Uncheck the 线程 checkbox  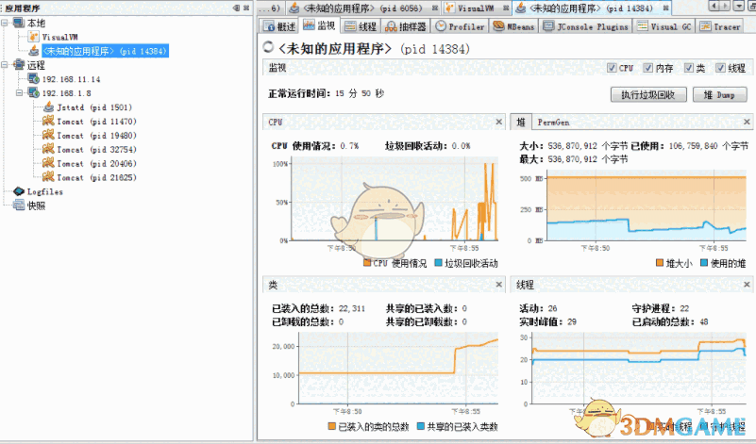point(720,68)
